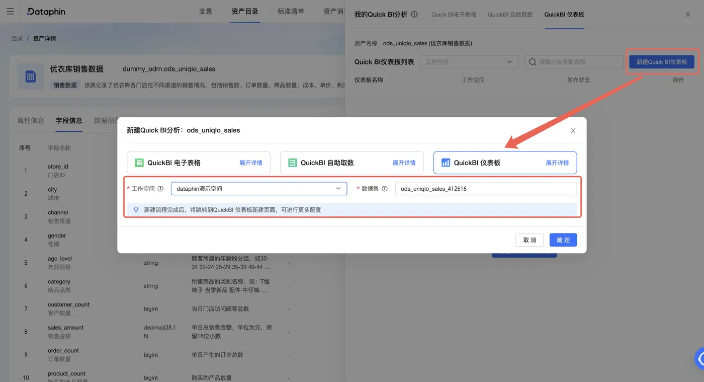Viewport: 704px width, 382px height.
Task: Click the dummy_odm.ods_uniqlo_sales table name
Action: (169, 69)
